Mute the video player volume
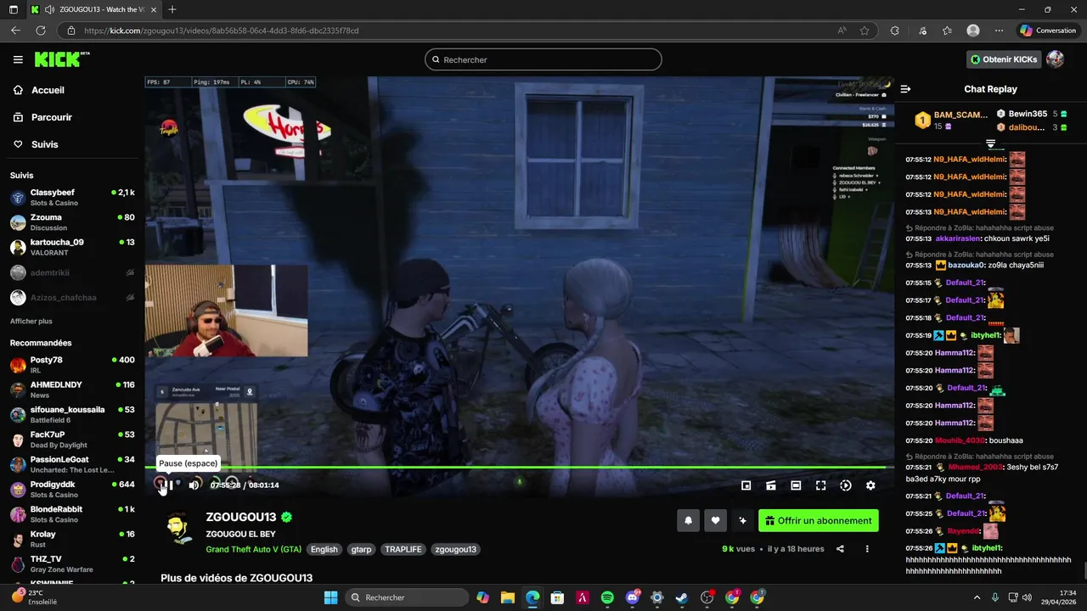Image resolution: width=1087 pixels, height=611 pixels. pos(194,485)
